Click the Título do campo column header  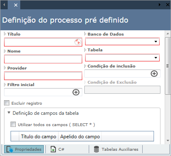pyautogui.click(x=38, y=137)
